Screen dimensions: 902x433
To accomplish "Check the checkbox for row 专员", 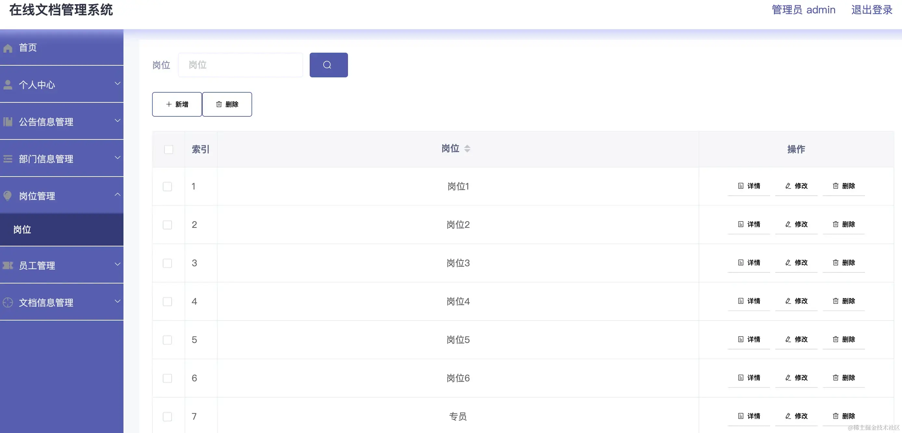I will (x=167, y=417).
